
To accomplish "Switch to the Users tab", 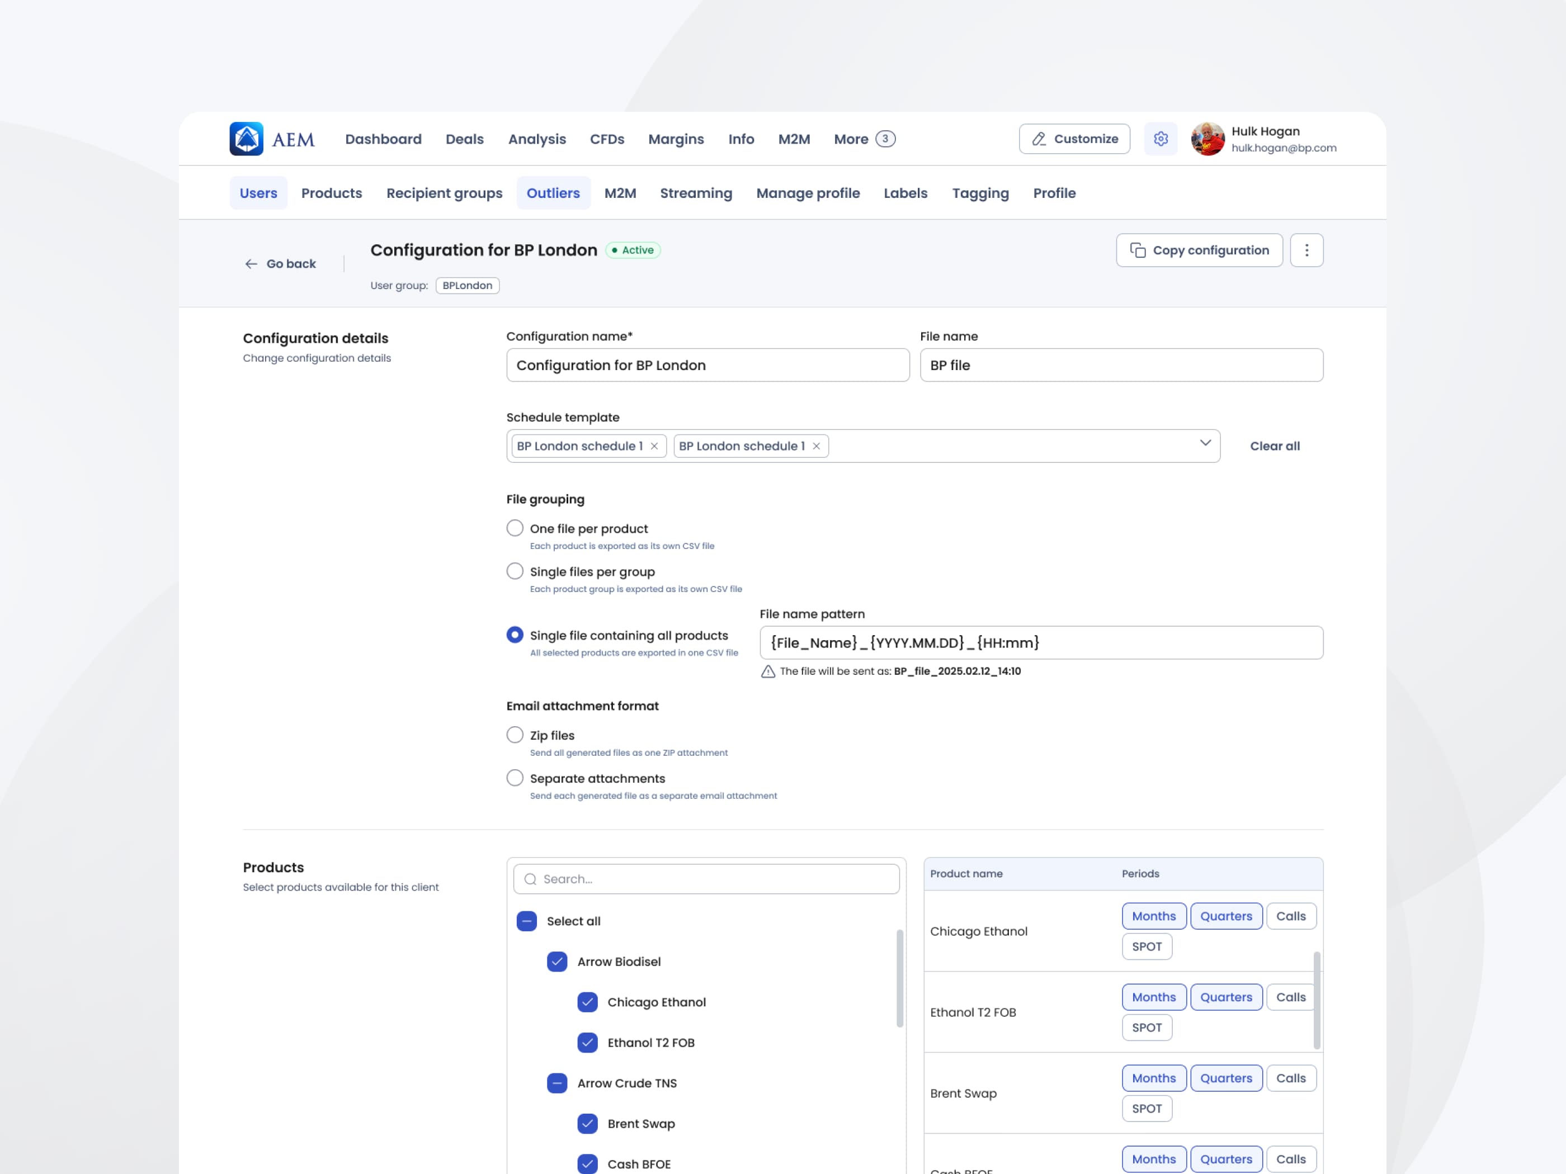I will point(258,193).
